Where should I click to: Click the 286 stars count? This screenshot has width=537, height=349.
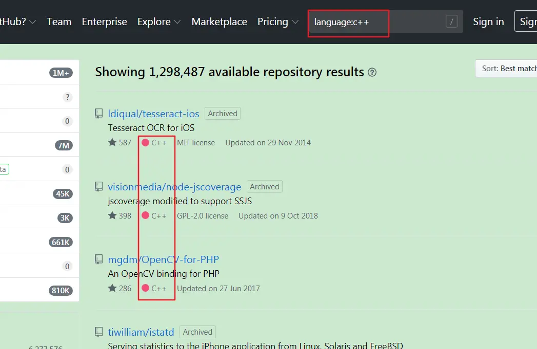click(125, 289)
